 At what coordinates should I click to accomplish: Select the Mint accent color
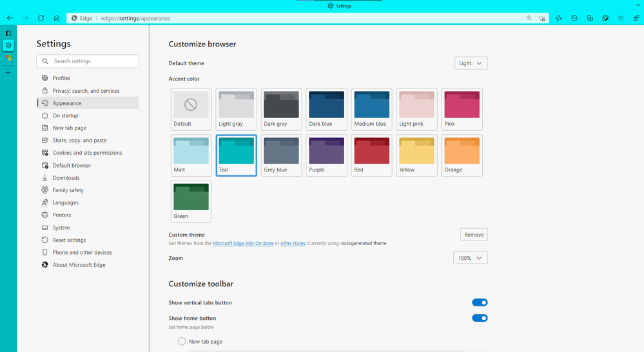tap(191, 155)
